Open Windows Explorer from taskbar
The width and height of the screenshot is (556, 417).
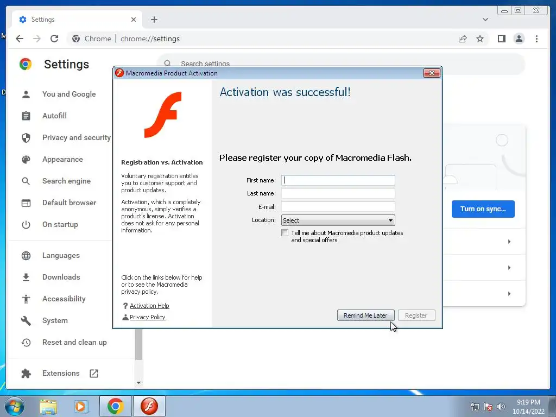[48, 406]
